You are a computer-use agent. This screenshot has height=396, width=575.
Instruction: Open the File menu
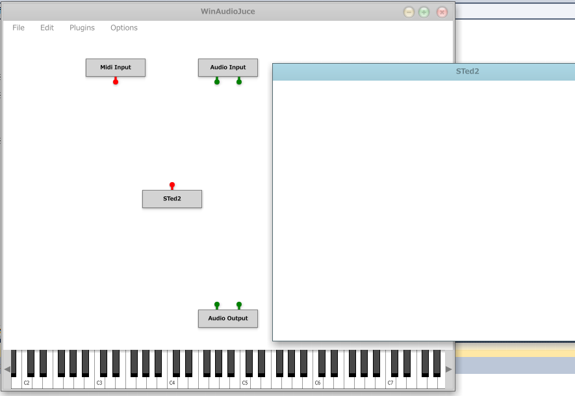coord(19,28)
